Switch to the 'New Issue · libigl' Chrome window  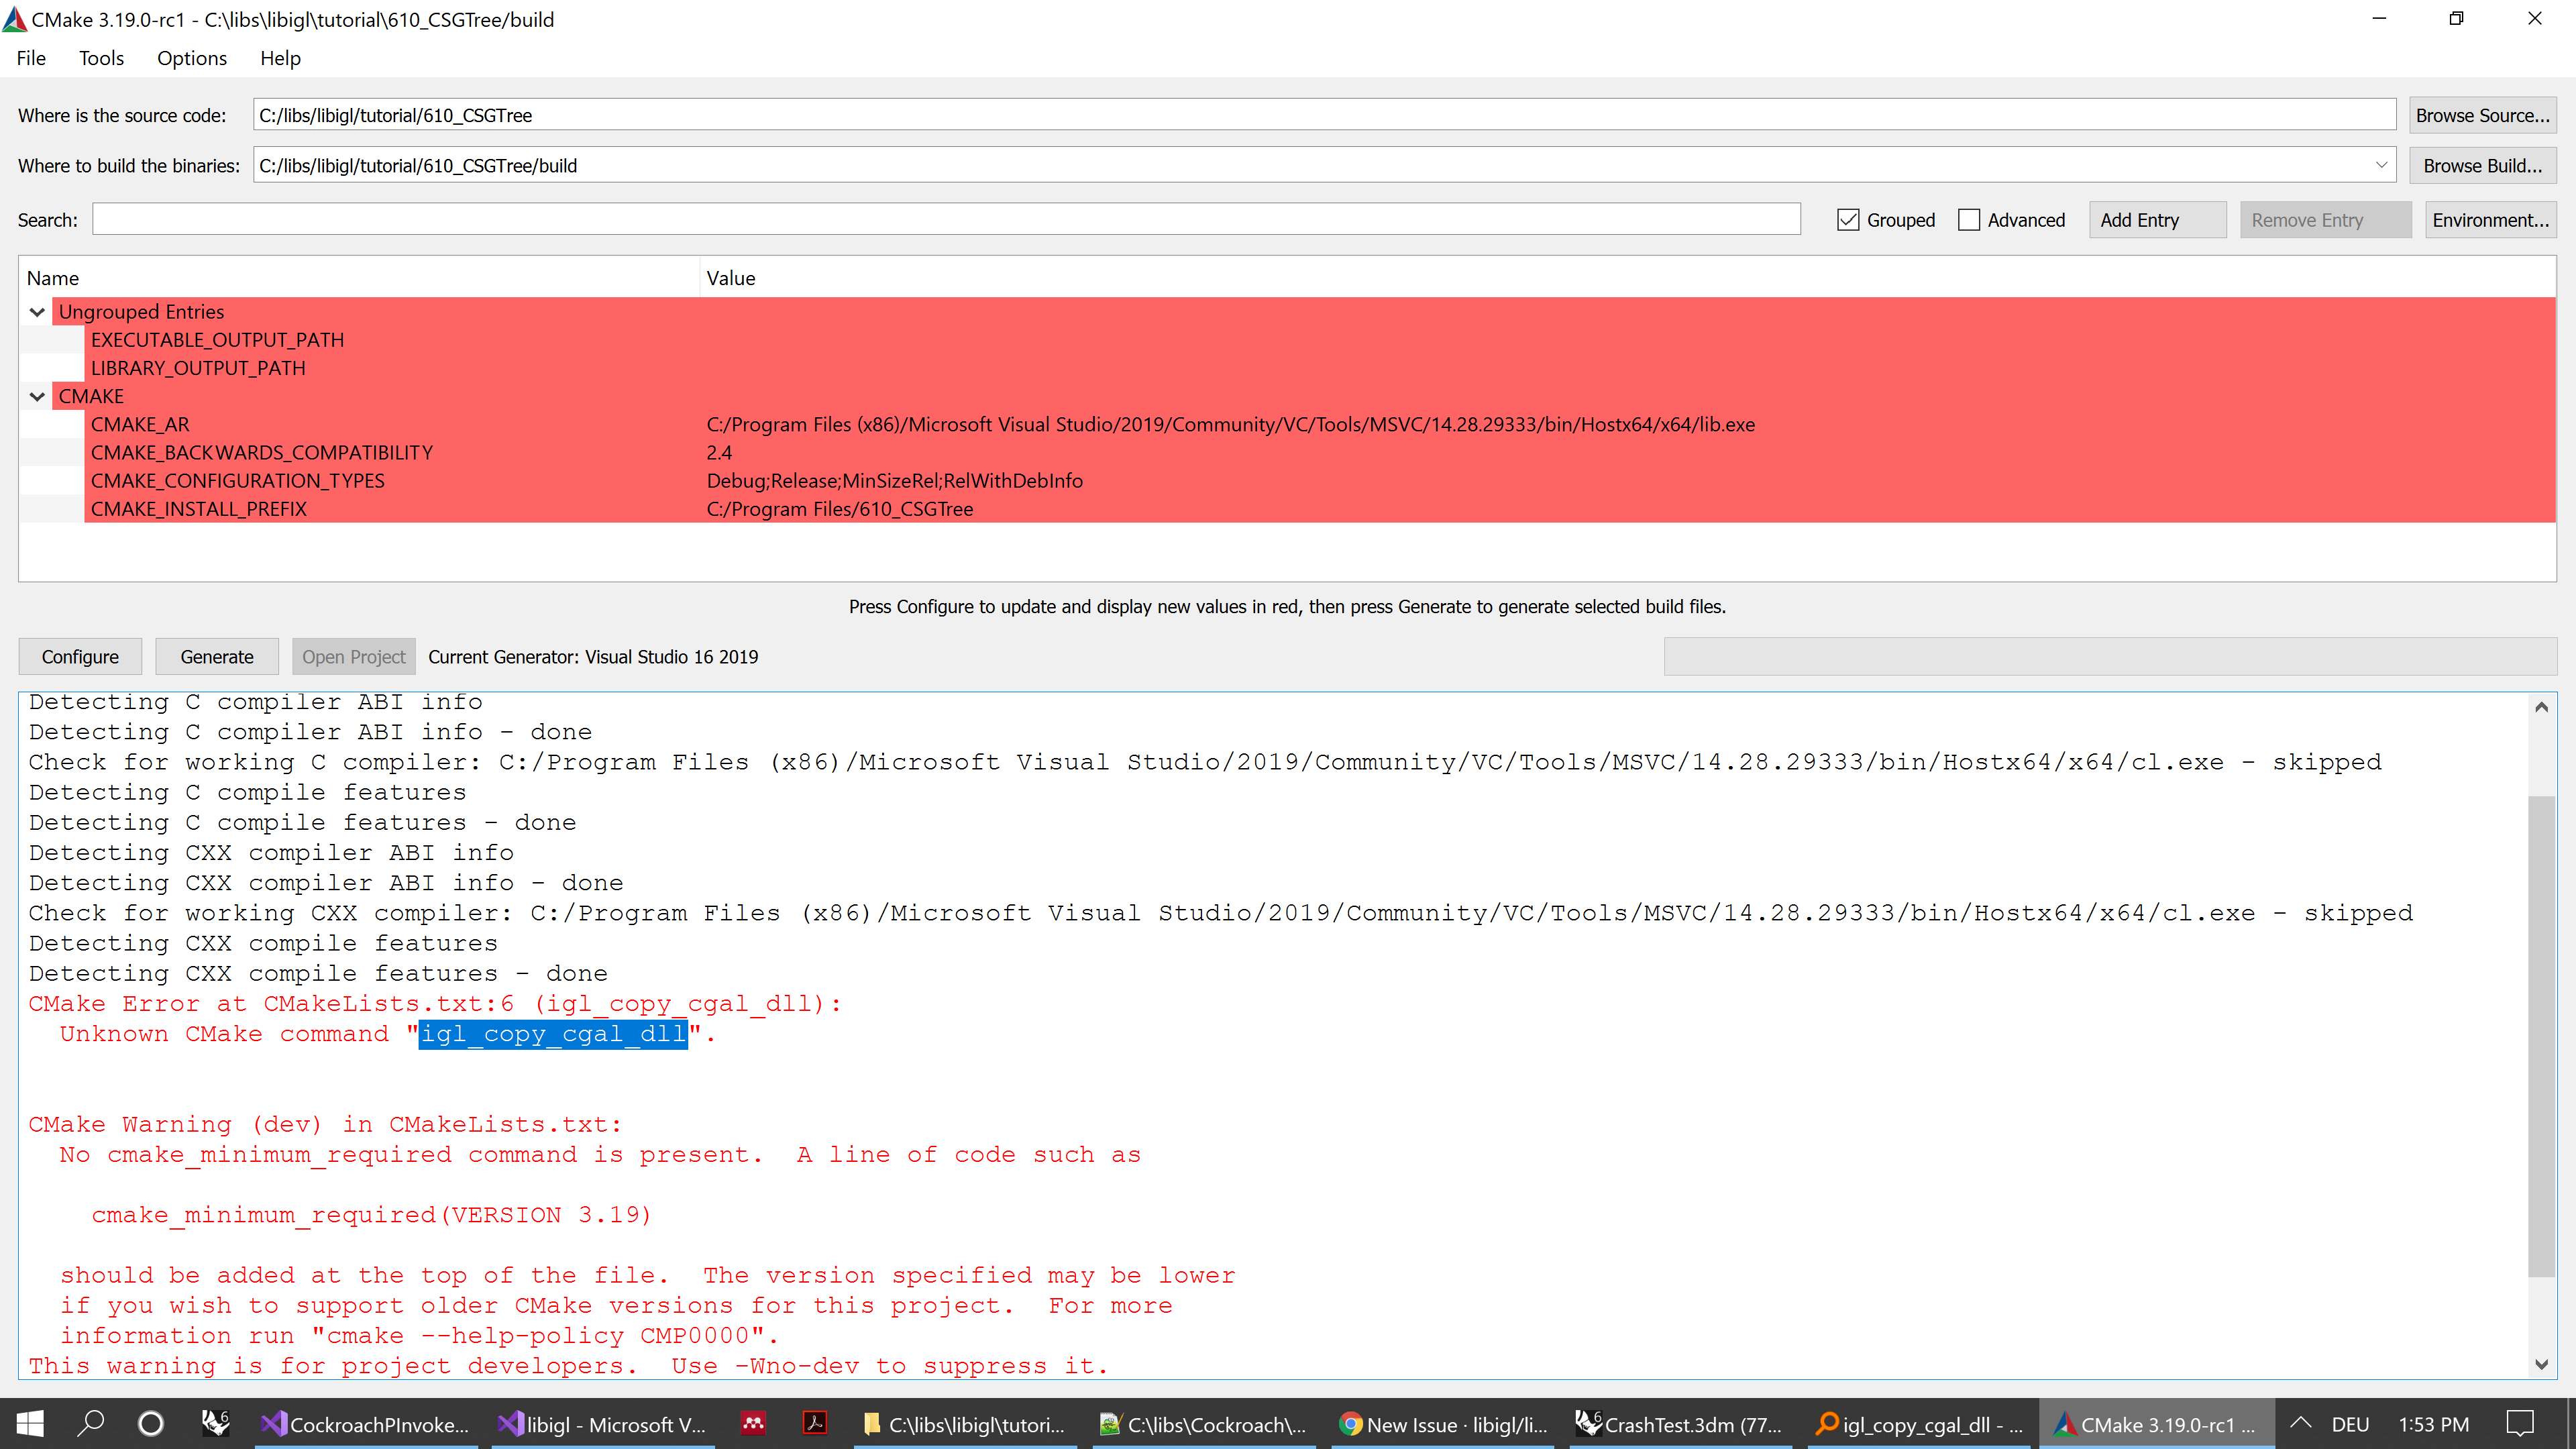coord(1443,1424)
